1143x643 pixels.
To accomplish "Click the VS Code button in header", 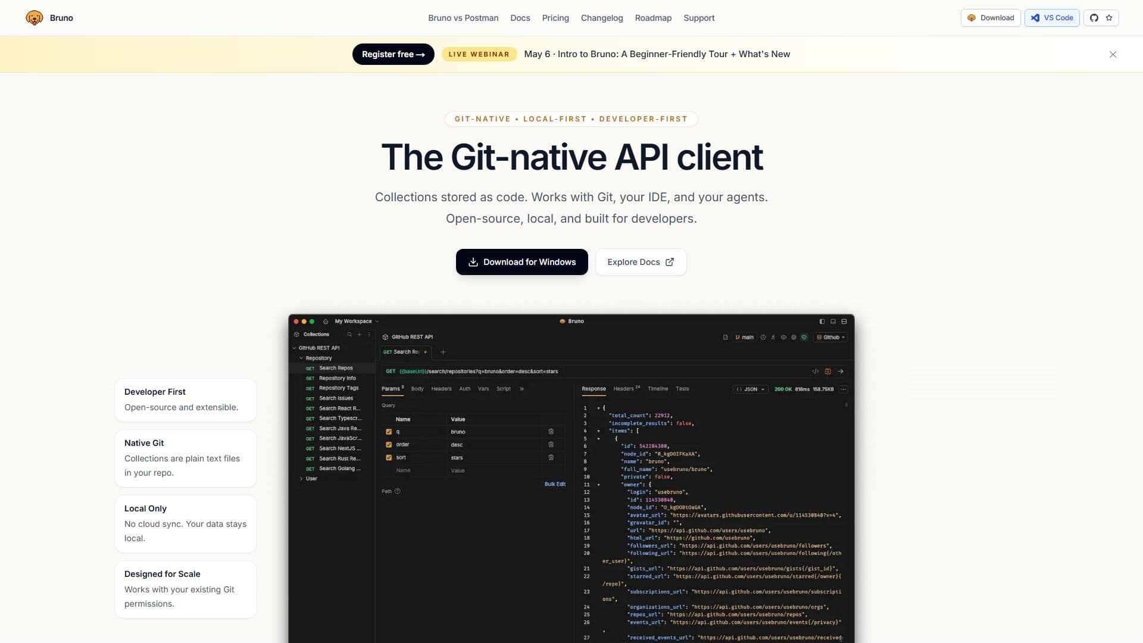I will [1052, 18].
